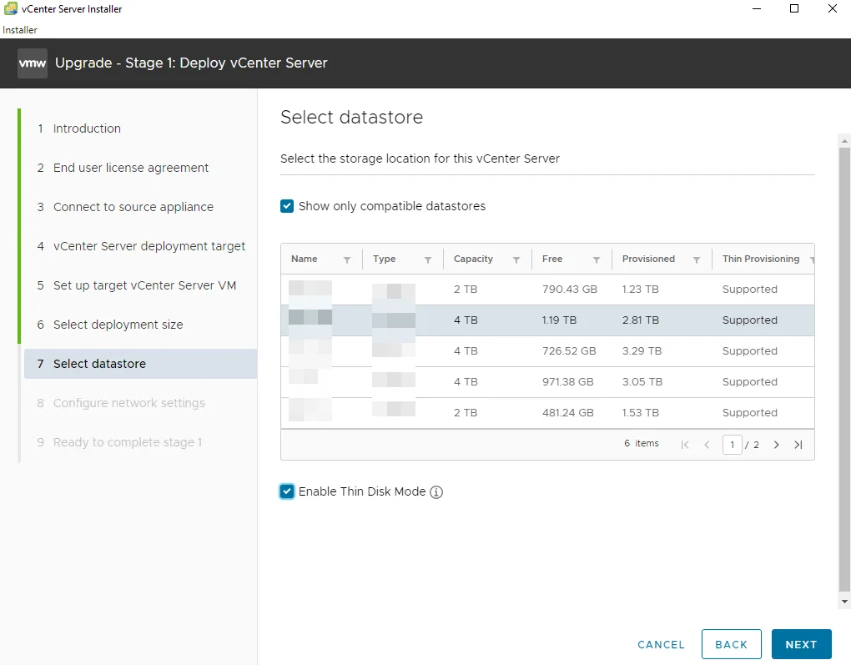851x665 pixels.
Task: Toggle Show only compatible datastores checkbox
Action: point(286,206)
